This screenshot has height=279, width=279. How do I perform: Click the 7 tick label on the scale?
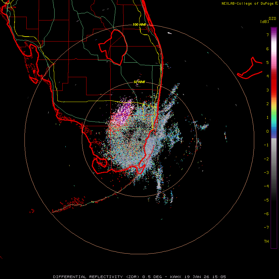(x=268, y=35)
